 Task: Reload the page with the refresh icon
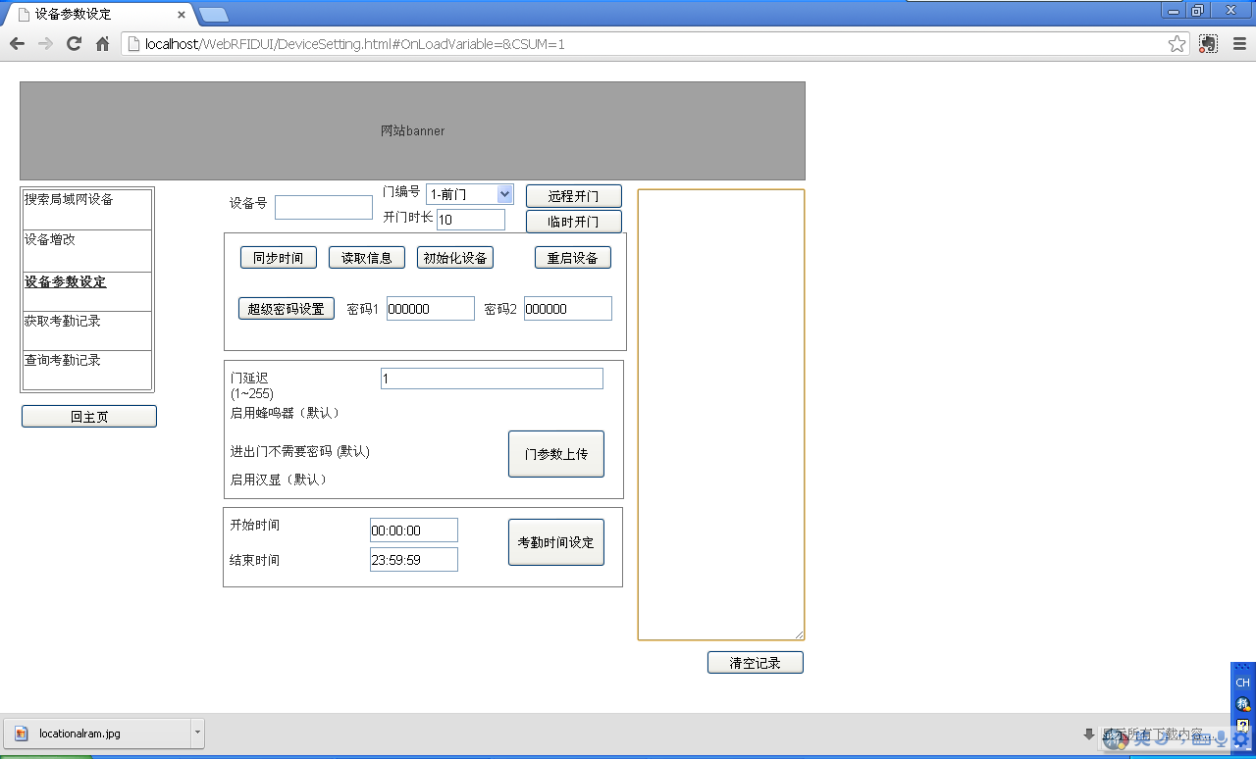click(75, 43)
